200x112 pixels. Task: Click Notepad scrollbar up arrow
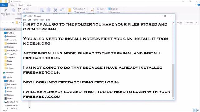(173, 23)
